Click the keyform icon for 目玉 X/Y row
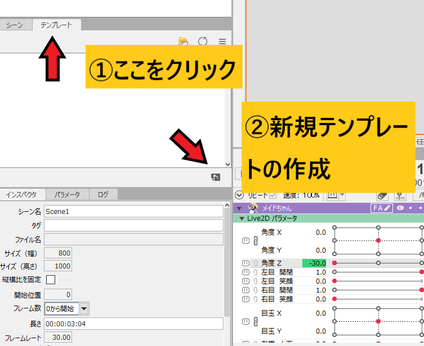Viewport: 424px width, 346px height. point(246,321)
